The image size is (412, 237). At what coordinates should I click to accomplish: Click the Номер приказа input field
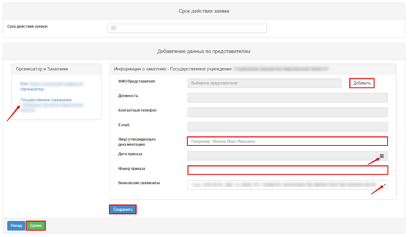pos(288,171)
